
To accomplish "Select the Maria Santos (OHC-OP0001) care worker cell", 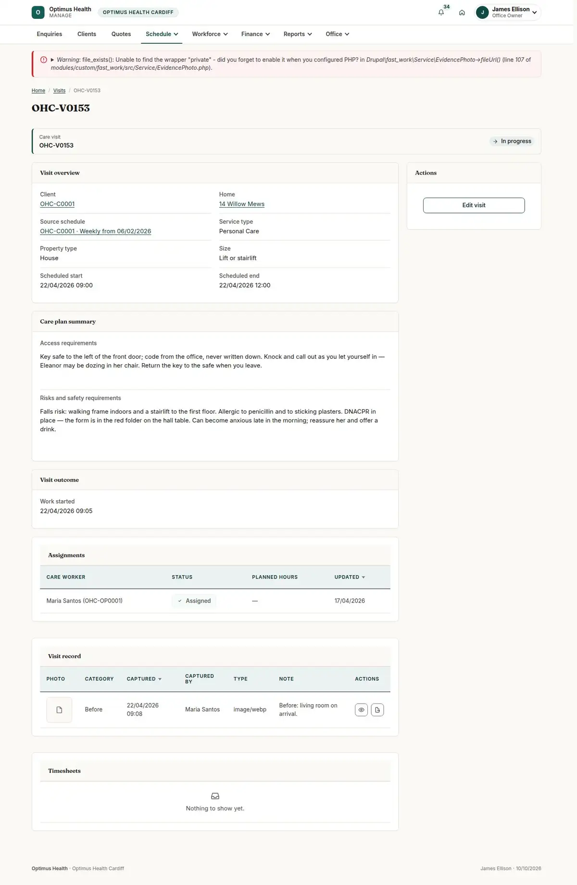I will pyautogui.click(x=85, y=601).
